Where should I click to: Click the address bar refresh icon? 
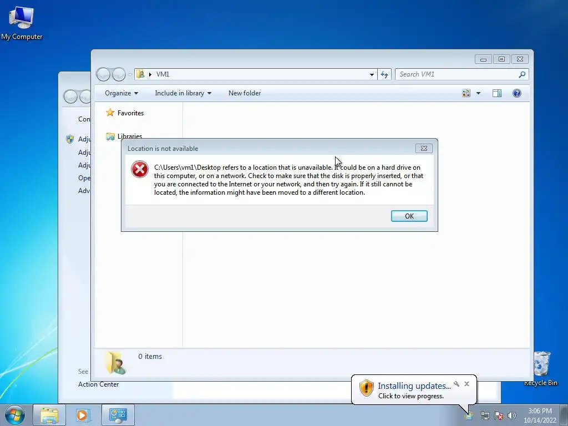click(x=384, y=74)
